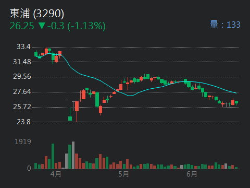
Task: Click the percentage change (-1.13%)
Action: (x=86, y=26)
